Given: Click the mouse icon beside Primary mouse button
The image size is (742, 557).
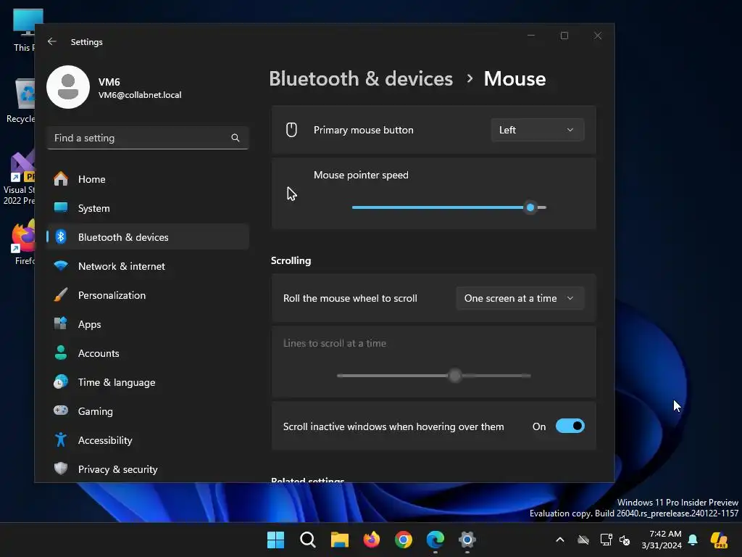Looking at the screenshot, I should click(x=291, y=130).
